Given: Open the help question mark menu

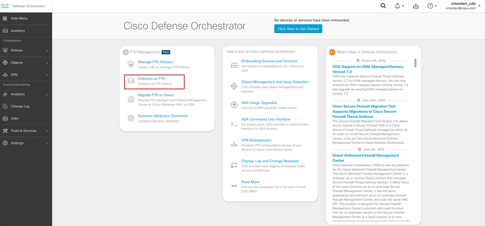Looking at the screenshot, I should click(x=430, y=6).
